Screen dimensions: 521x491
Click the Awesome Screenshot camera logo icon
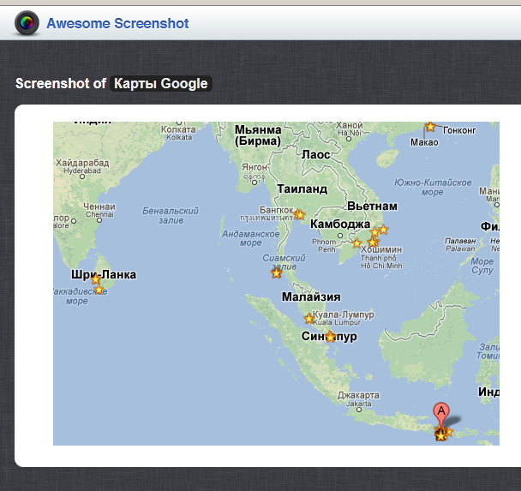[27, 22]
